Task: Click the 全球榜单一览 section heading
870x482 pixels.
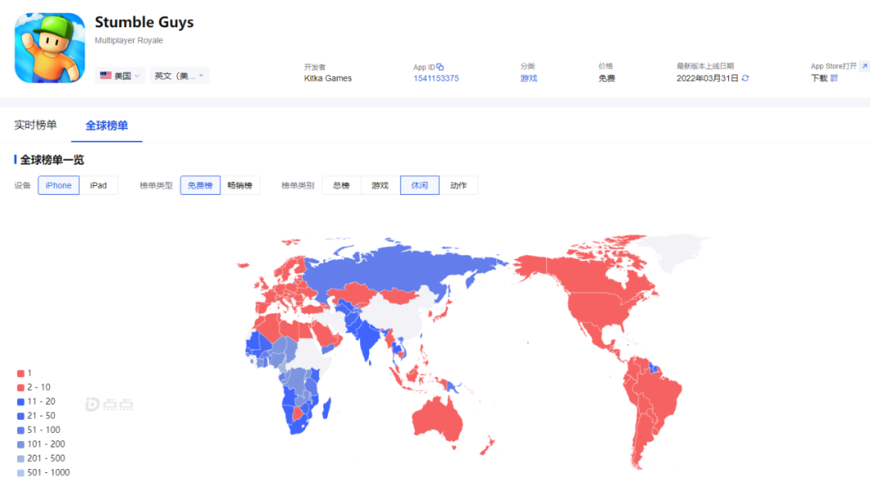Action: (x=52, y=160)
